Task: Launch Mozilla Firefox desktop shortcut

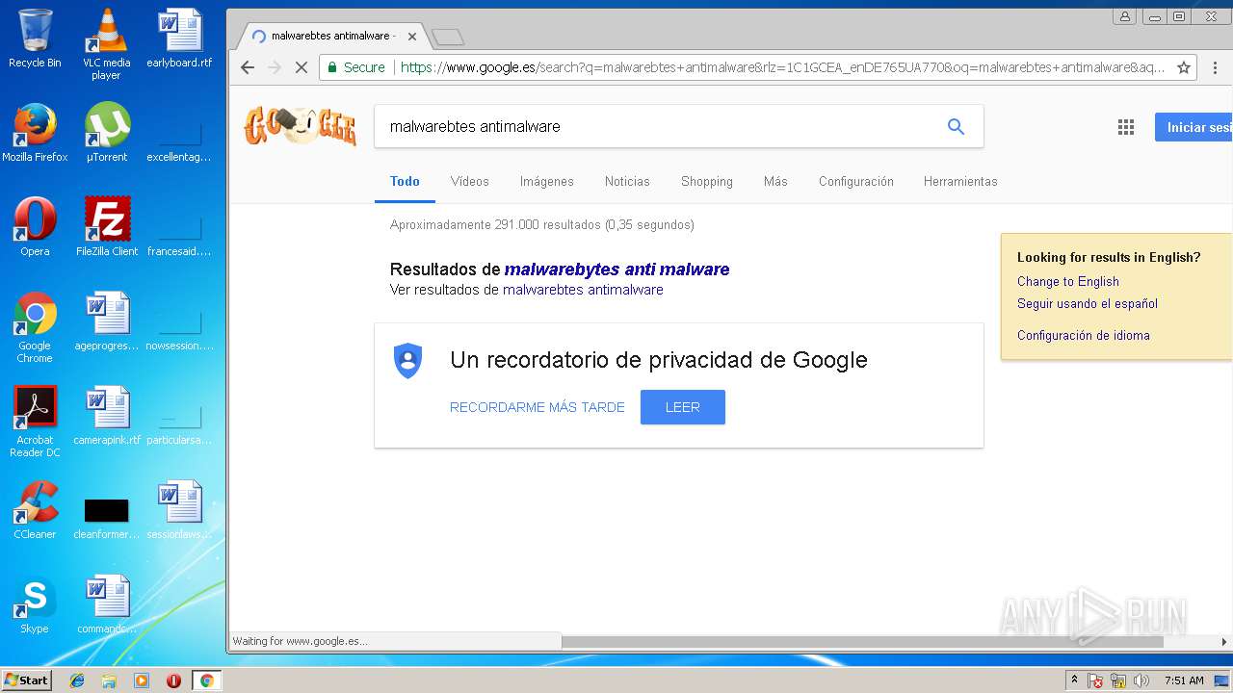Action: [35, 133]
